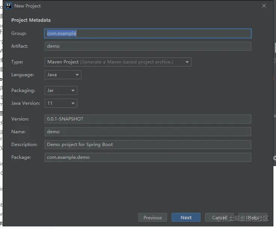Click the Artifact input field
The image size is (276, 229).
(148, 46)
